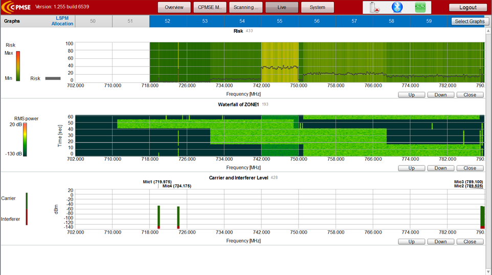Open the Scanning tab
This screenshot has width=492, height=275.
[245, 7]
